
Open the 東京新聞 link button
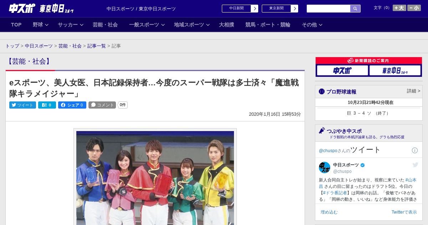point(280,9)
